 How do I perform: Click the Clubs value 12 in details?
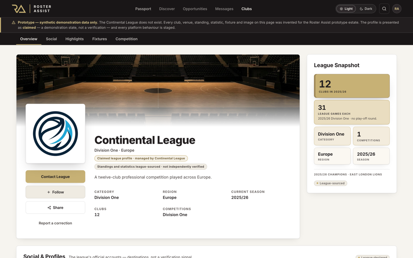(x=97, y=215)
